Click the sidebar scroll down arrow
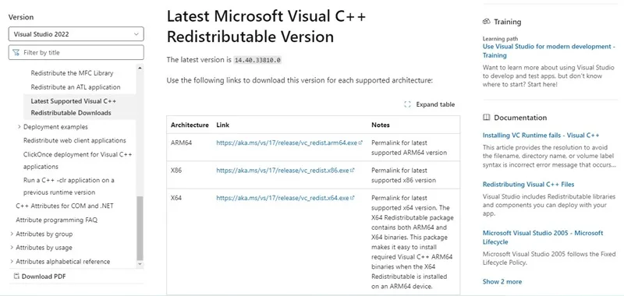Screen dimensions: 624x296 click(140, 264)
